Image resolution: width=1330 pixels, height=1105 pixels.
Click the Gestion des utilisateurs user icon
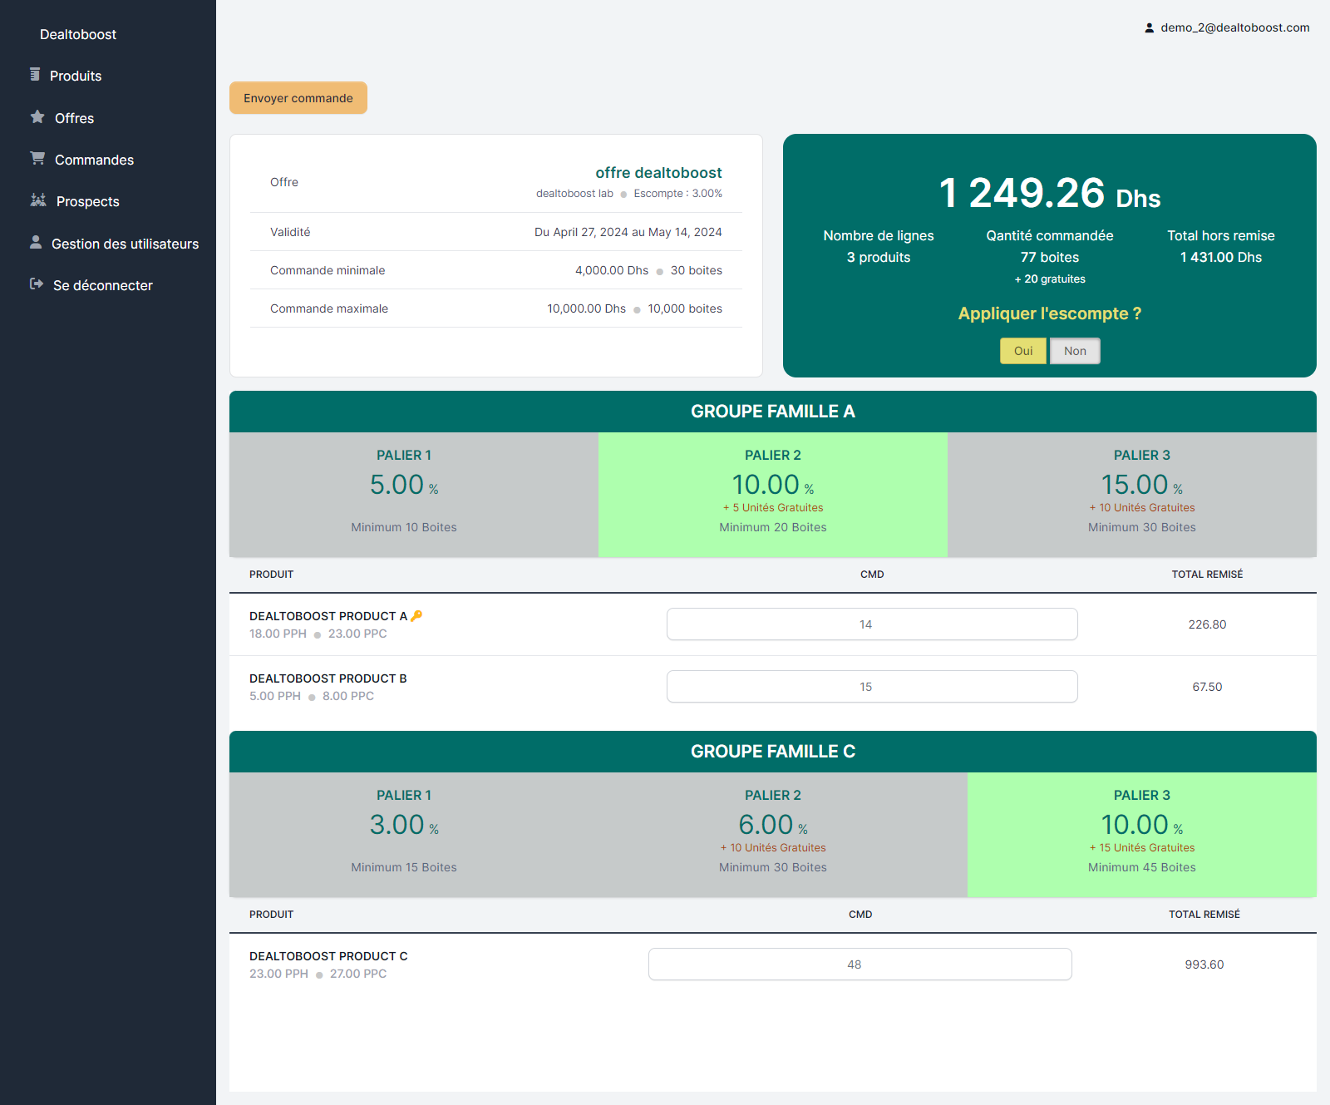36,242
